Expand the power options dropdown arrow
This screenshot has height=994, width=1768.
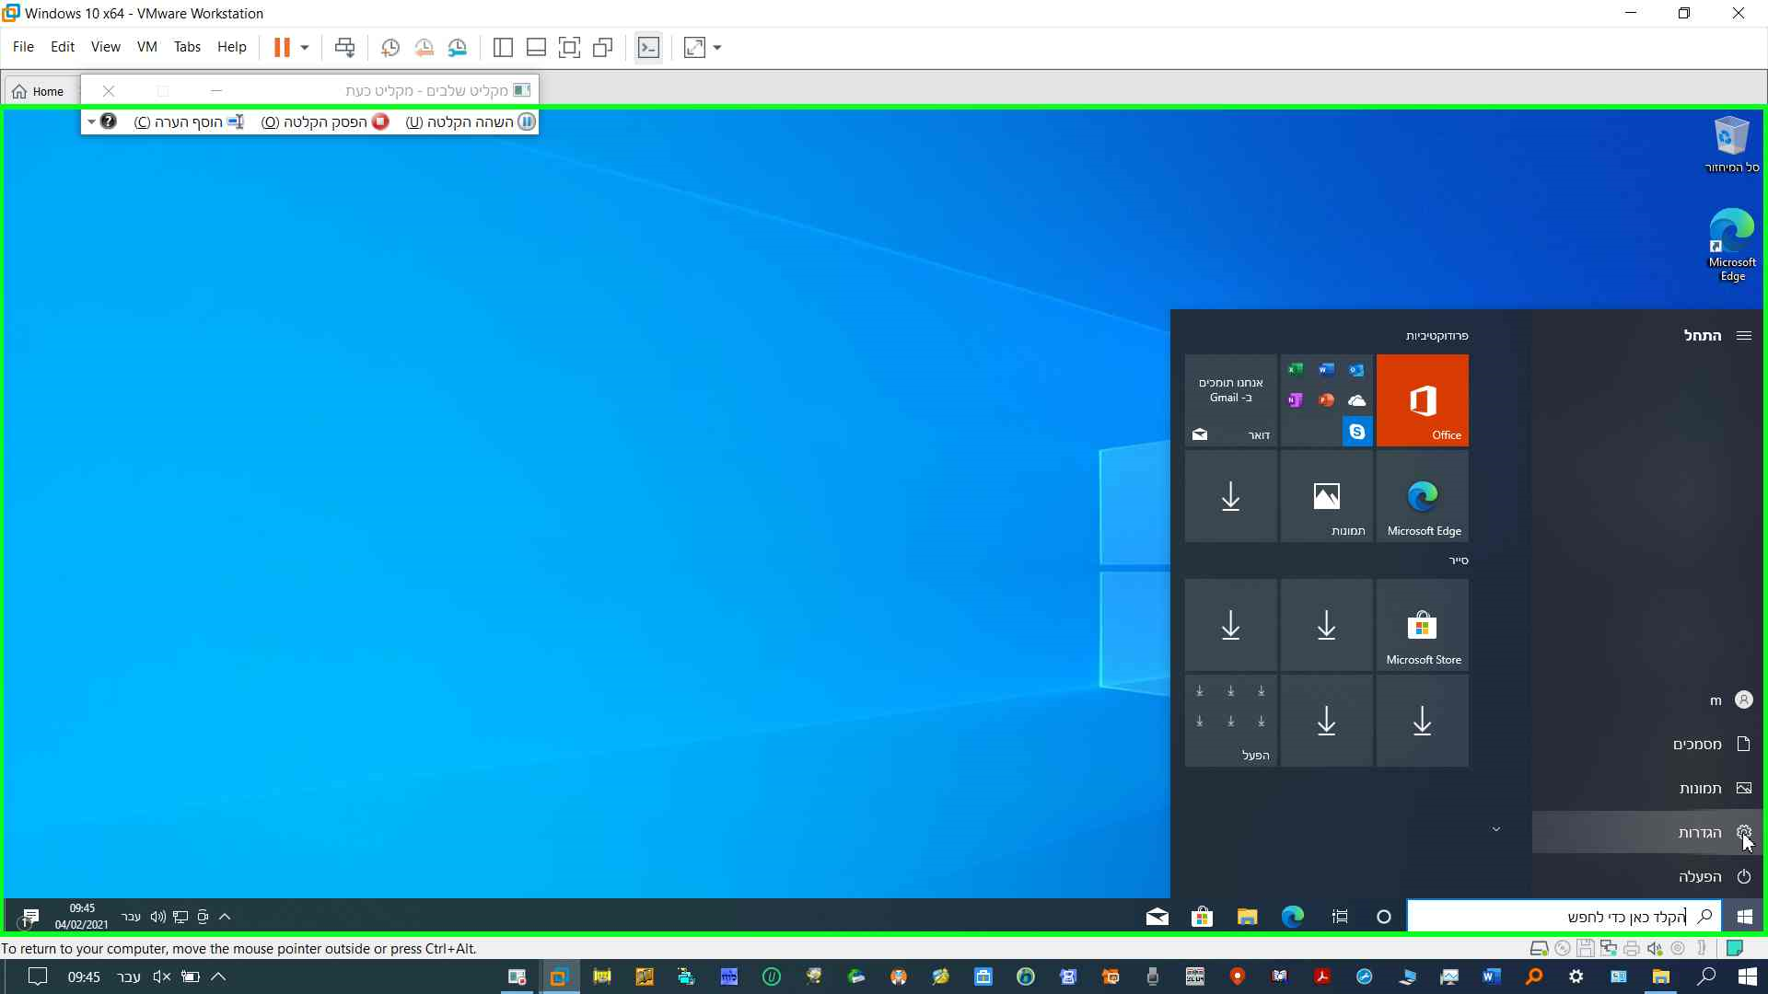click(x=305, y=47)
